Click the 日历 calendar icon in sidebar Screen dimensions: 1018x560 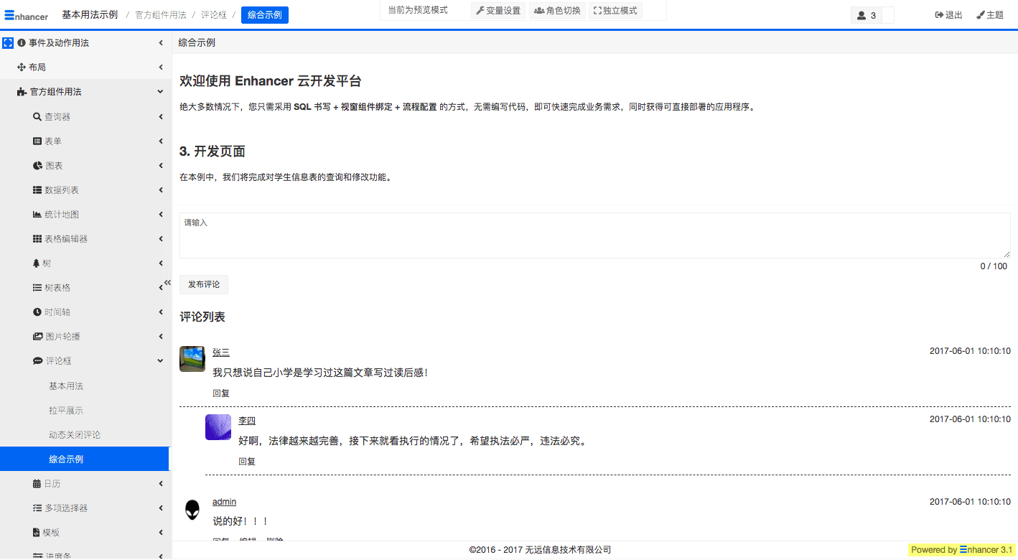[x=37, y=484]
